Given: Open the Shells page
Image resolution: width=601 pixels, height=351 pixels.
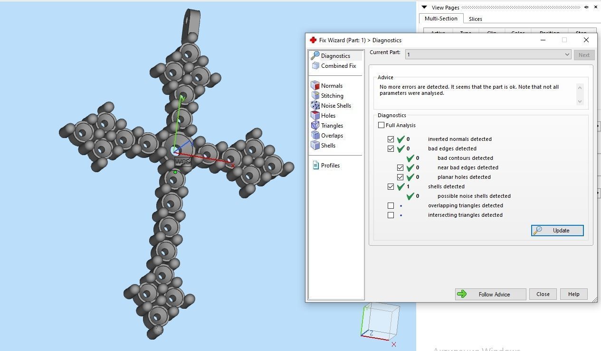Looking at the screenshot, I should click(x=324, y=146).
